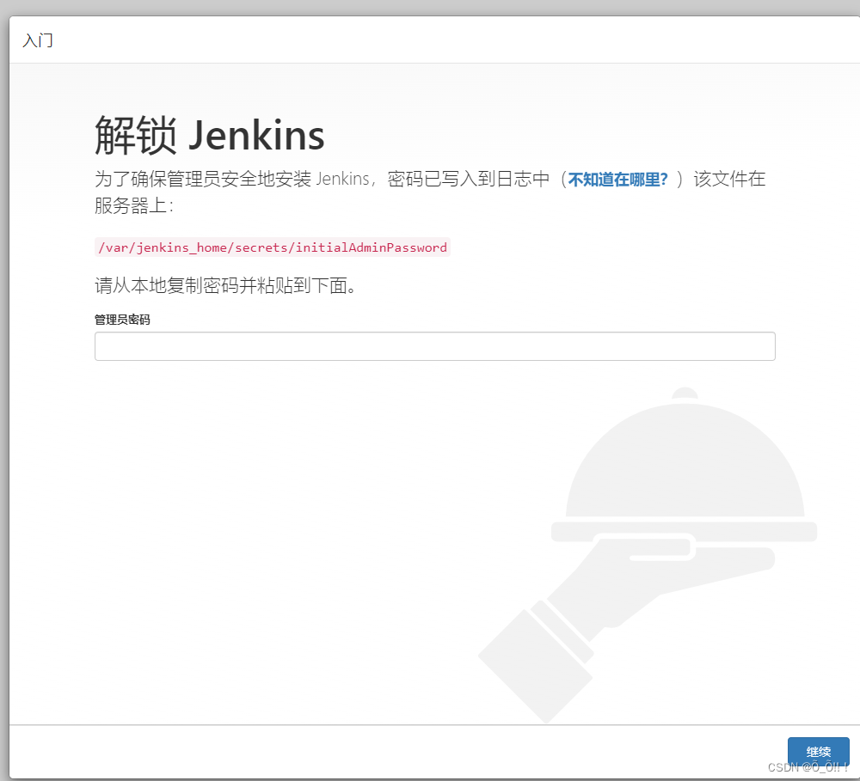The height and width of the screenshot is (781, 860).
Task: Click the 解锁 Jenkins heading
Action: [210, 136]
